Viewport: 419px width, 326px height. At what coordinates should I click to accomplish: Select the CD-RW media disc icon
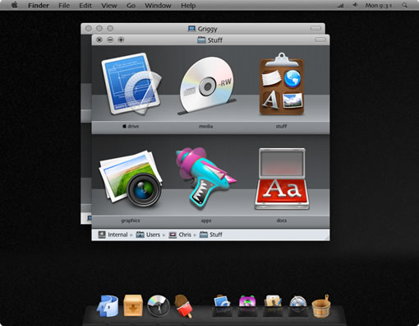pos(207,86)
